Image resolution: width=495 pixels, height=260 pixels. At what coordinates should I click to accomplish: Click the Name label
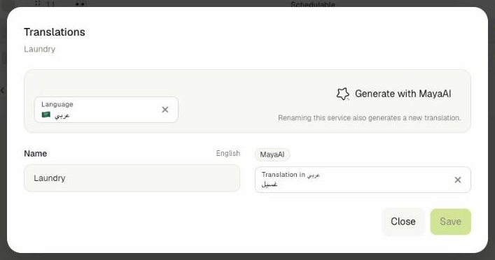35,154
